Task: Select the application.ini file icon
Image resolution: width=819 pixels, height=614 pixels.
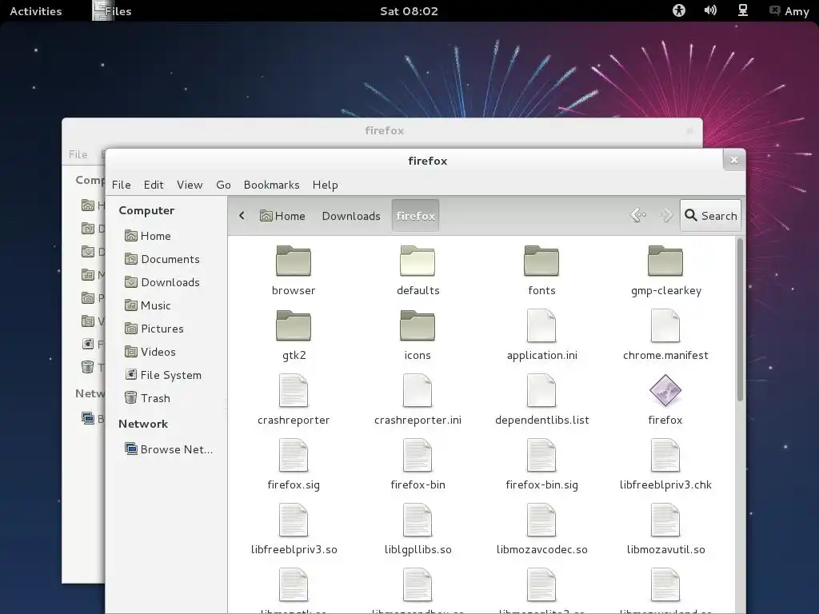Action: tap(541, 326)
